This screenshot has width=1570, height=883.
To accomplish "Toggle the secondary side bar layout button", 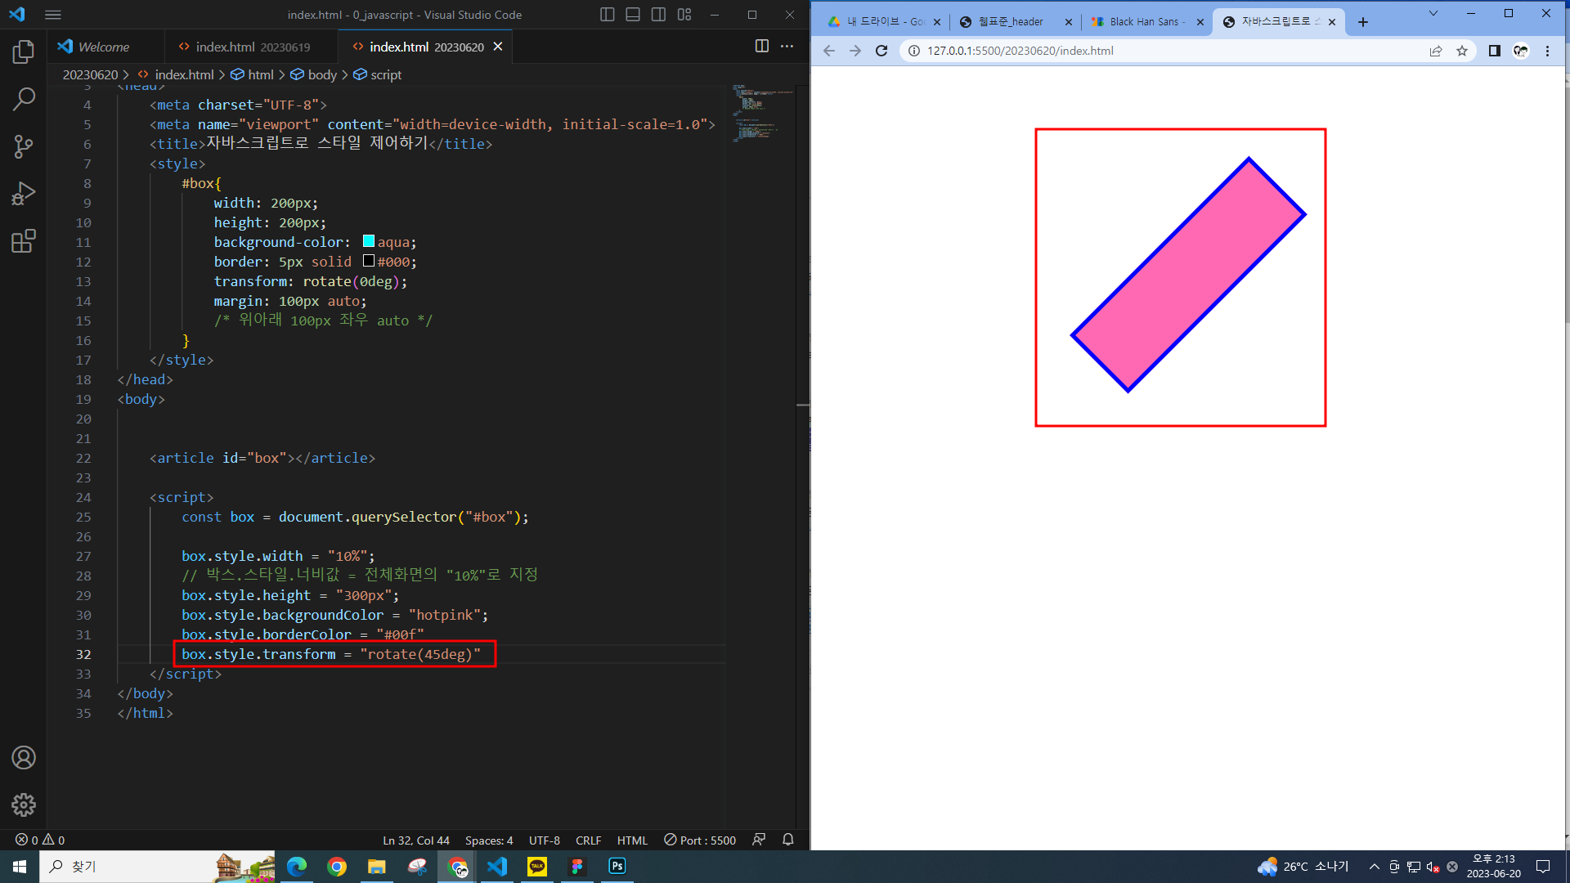I will (658, 15).
